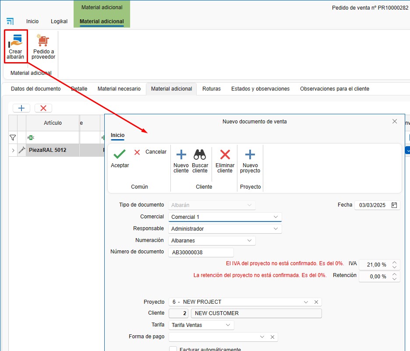Open the Fecha calendar picker

click(394, 205)
